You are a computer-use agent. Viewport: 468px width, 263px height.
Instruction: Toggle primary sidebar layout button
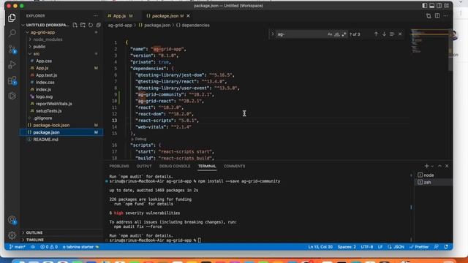[424, 6]
